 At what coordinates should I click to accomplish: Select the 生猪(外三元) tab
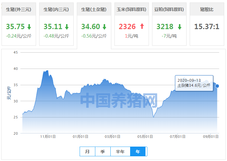pos(19,9)
